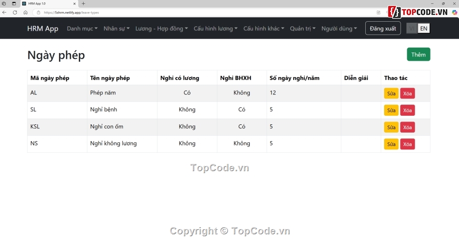Expand the Cấu hình khác dropdown
The width and height of the screenshot is (459, 243).
pos(264,28)
